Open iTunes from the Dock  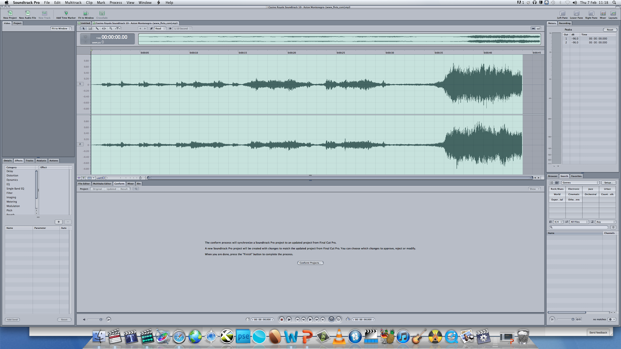(403, 337)
